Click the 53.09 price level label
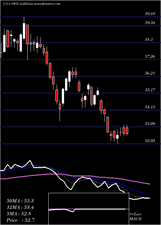Image resolution: width=161 pixels, height=225 pixels. (x=150, y=123)
